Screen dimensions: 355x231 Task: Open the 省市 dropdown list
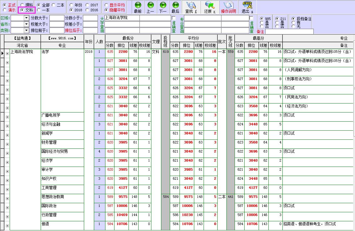click(x=27, y=24)
